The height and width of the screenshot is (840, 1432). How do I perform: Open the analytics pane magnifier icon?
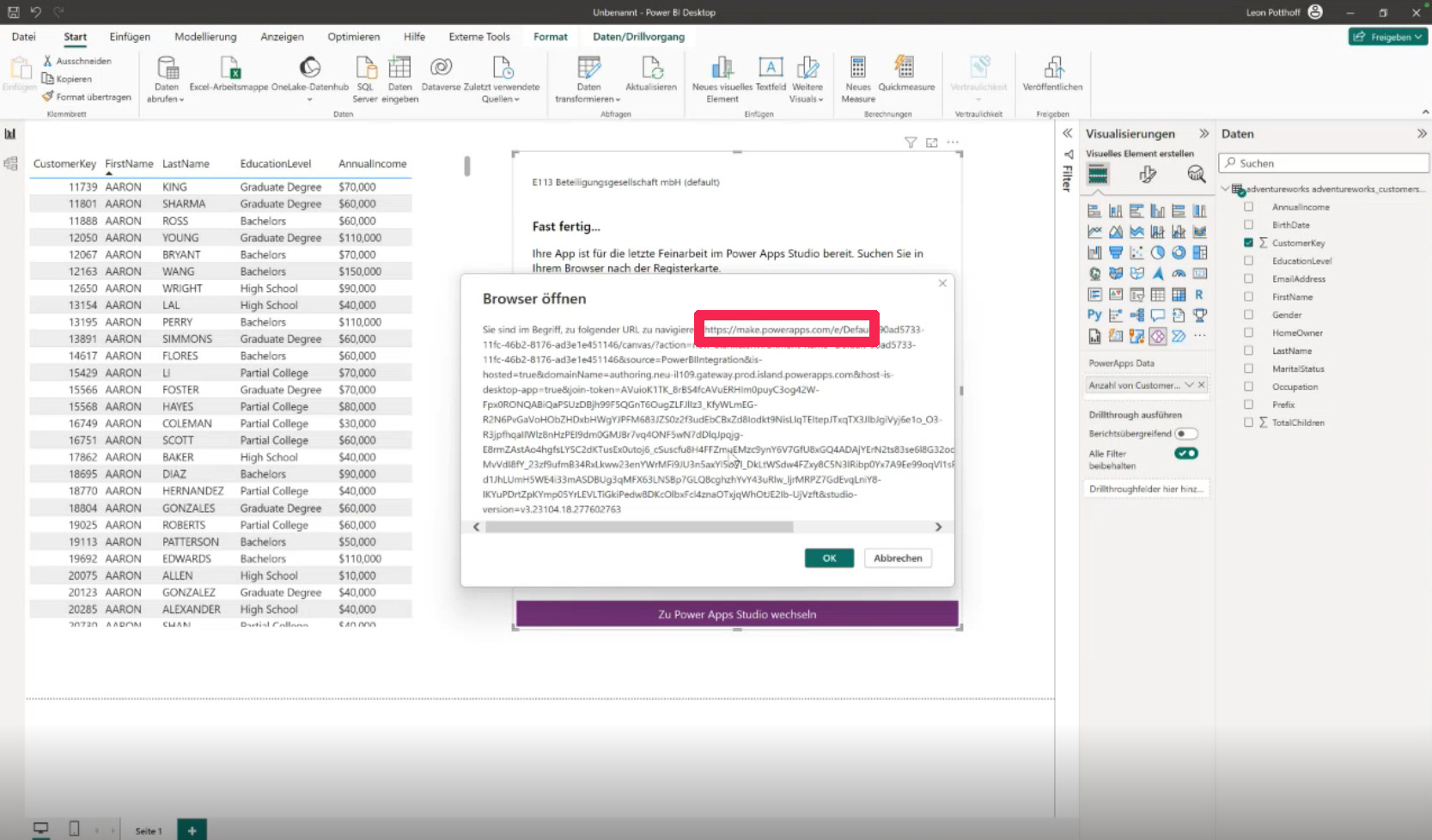tap(1196, 174)
